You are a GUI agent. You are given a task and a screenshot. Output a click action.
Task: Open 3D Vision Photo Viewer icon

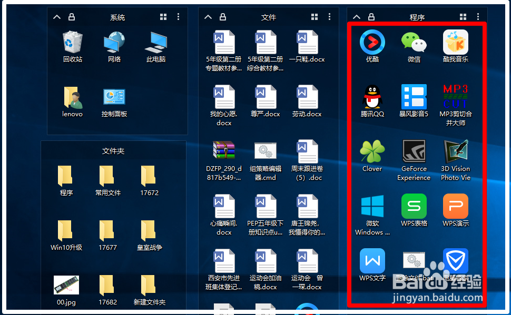pos(456,151)
